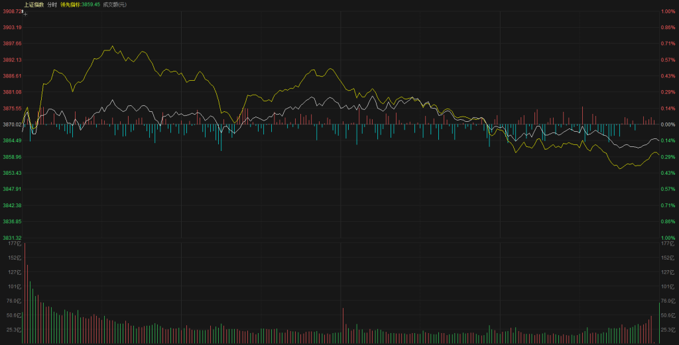Switch to the 分时 intraday view tab

(x=52, y=5)
